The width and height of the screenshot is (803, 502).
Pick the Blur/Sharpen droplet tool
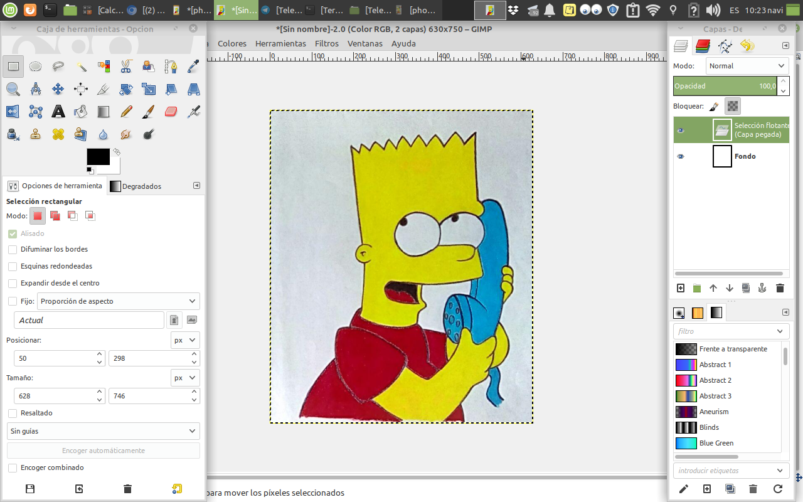(x=104, y=134)
